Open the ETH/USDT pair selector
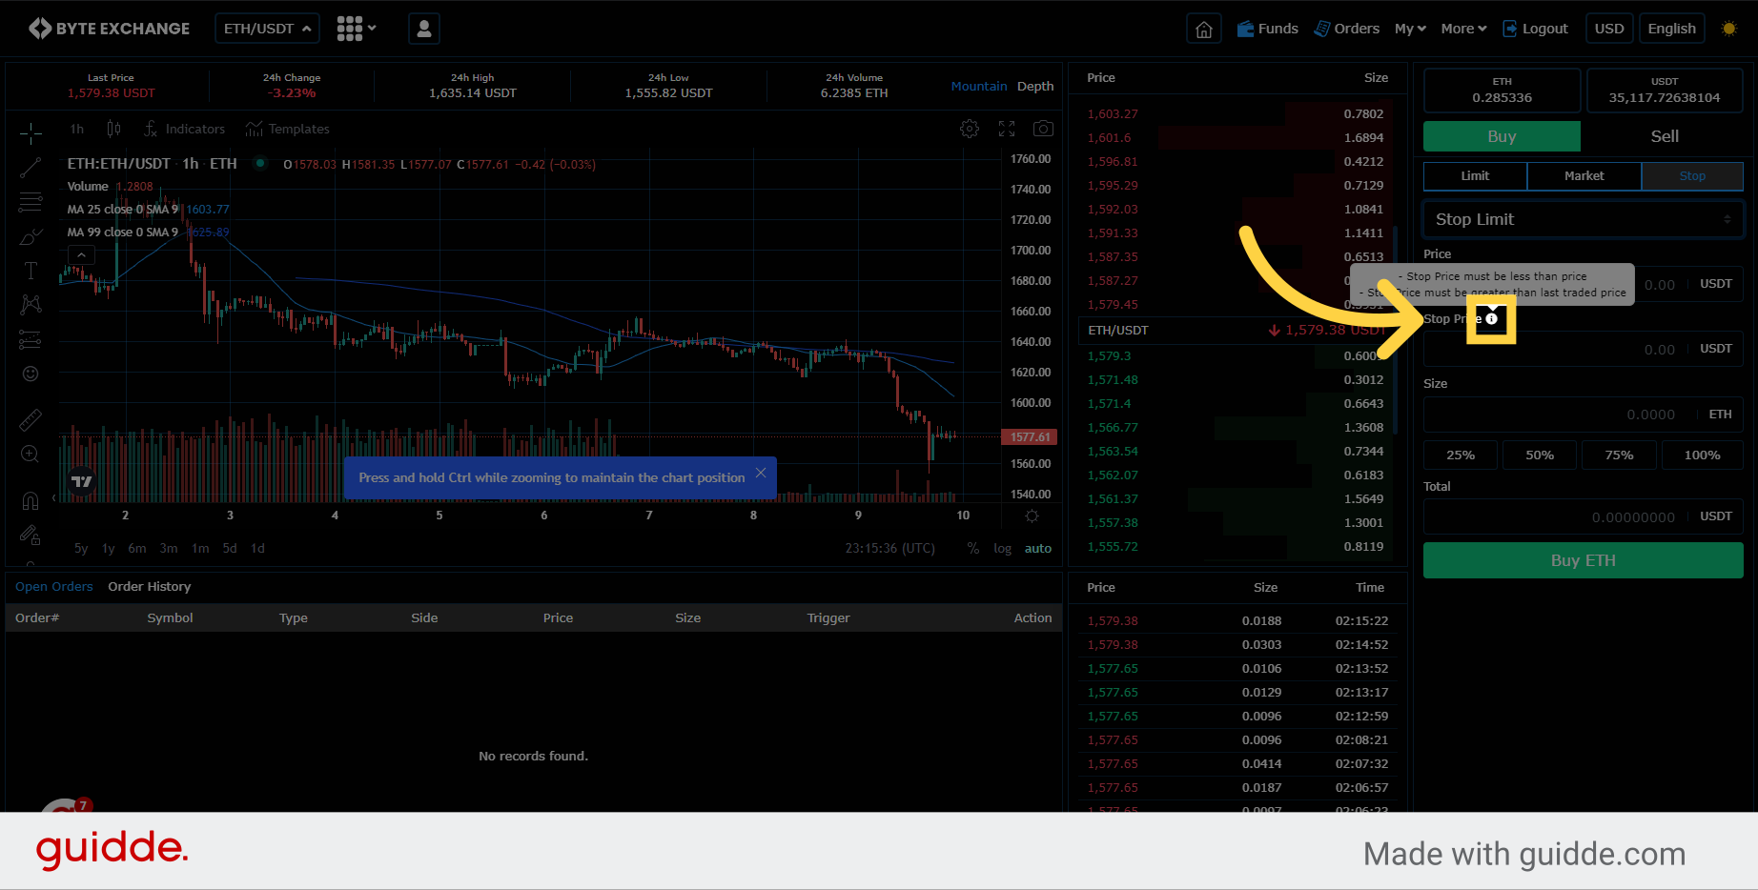 pyautogui.click(x=267, y=29)
